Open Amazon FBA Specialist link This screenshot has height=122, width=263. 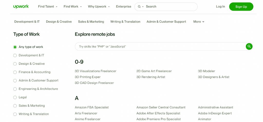tap(92, 107)
